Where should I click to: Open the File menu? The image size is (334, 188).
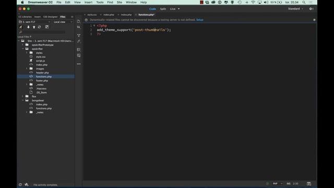59,2
